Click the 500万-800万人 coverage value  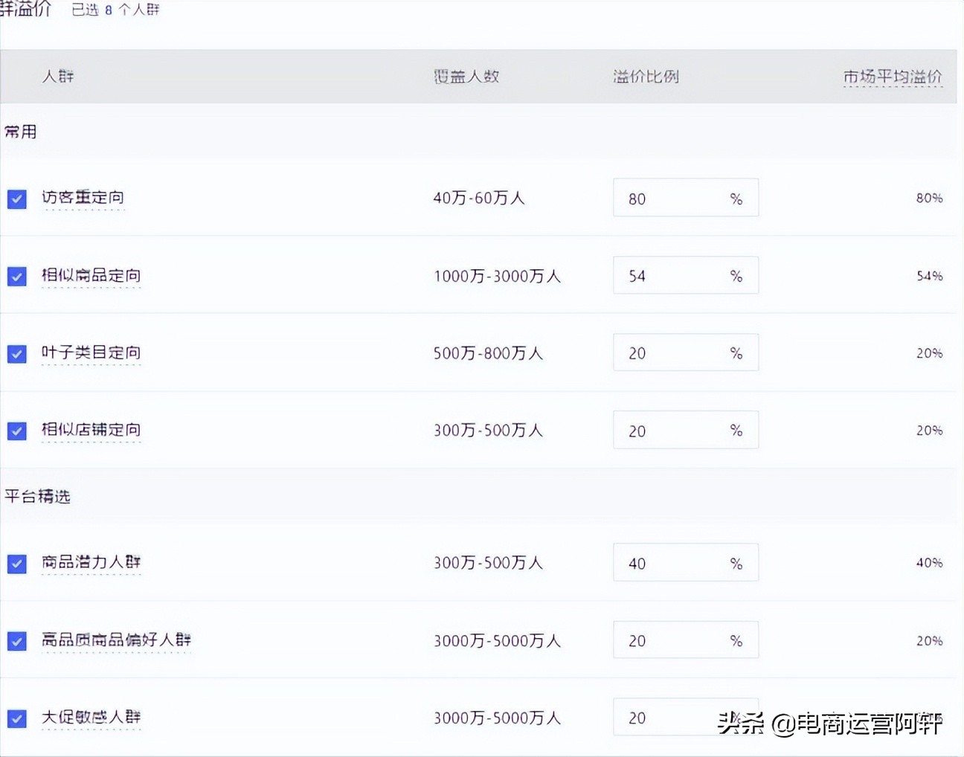pos(488,353)
